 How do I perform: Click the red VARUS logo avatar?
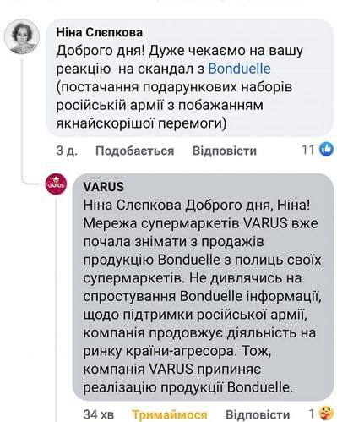click(57, 184)
